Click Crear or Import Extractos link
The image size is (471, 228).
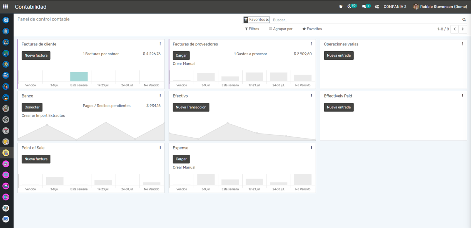pyautogui.click(x=43, y=116)
